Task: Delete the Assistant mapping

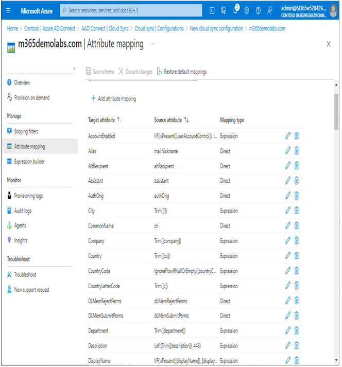Action: (x=297, y=181)
